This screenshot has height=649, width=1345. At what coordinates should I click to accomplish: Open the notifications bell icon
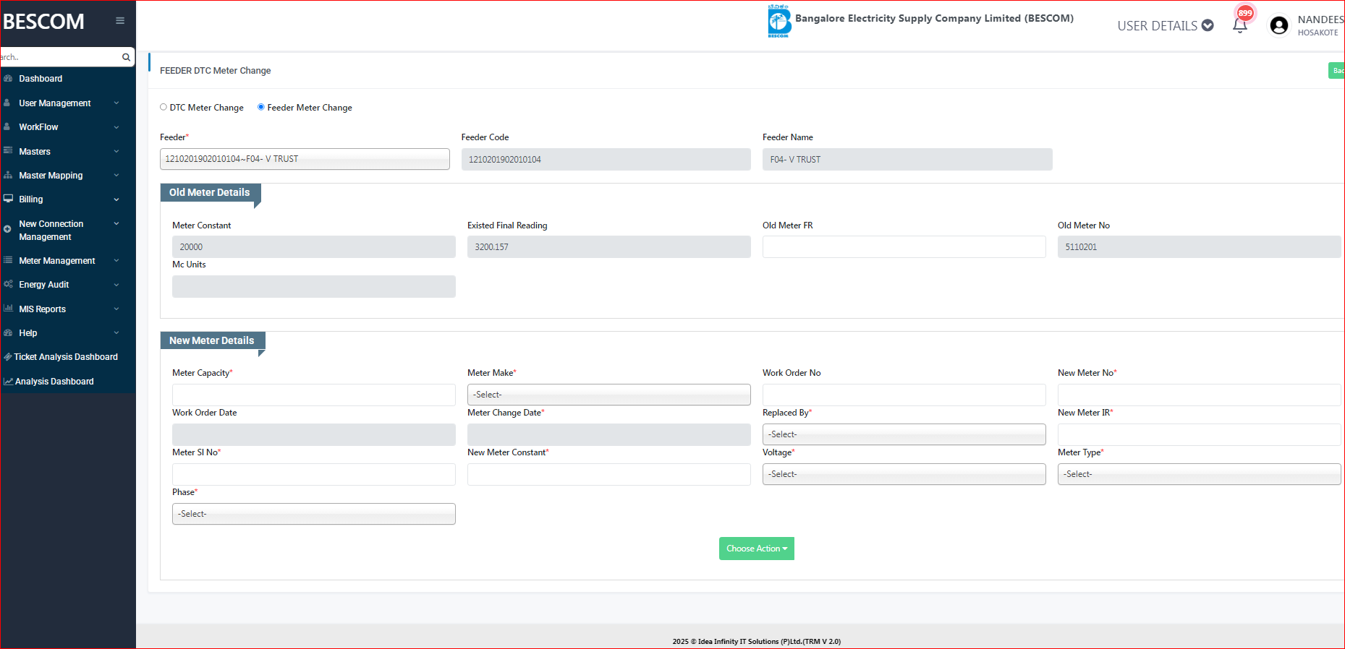click(1239, 26)
